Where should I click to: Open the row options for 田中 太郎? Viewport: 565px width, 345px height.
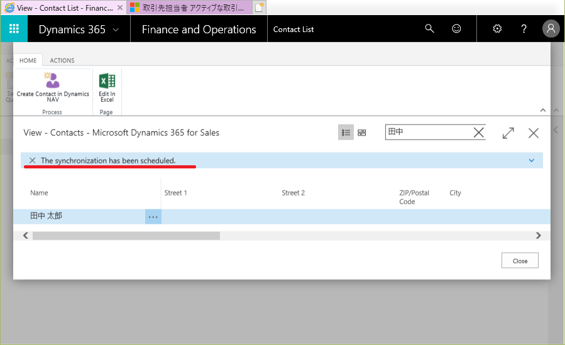point(153,217)
